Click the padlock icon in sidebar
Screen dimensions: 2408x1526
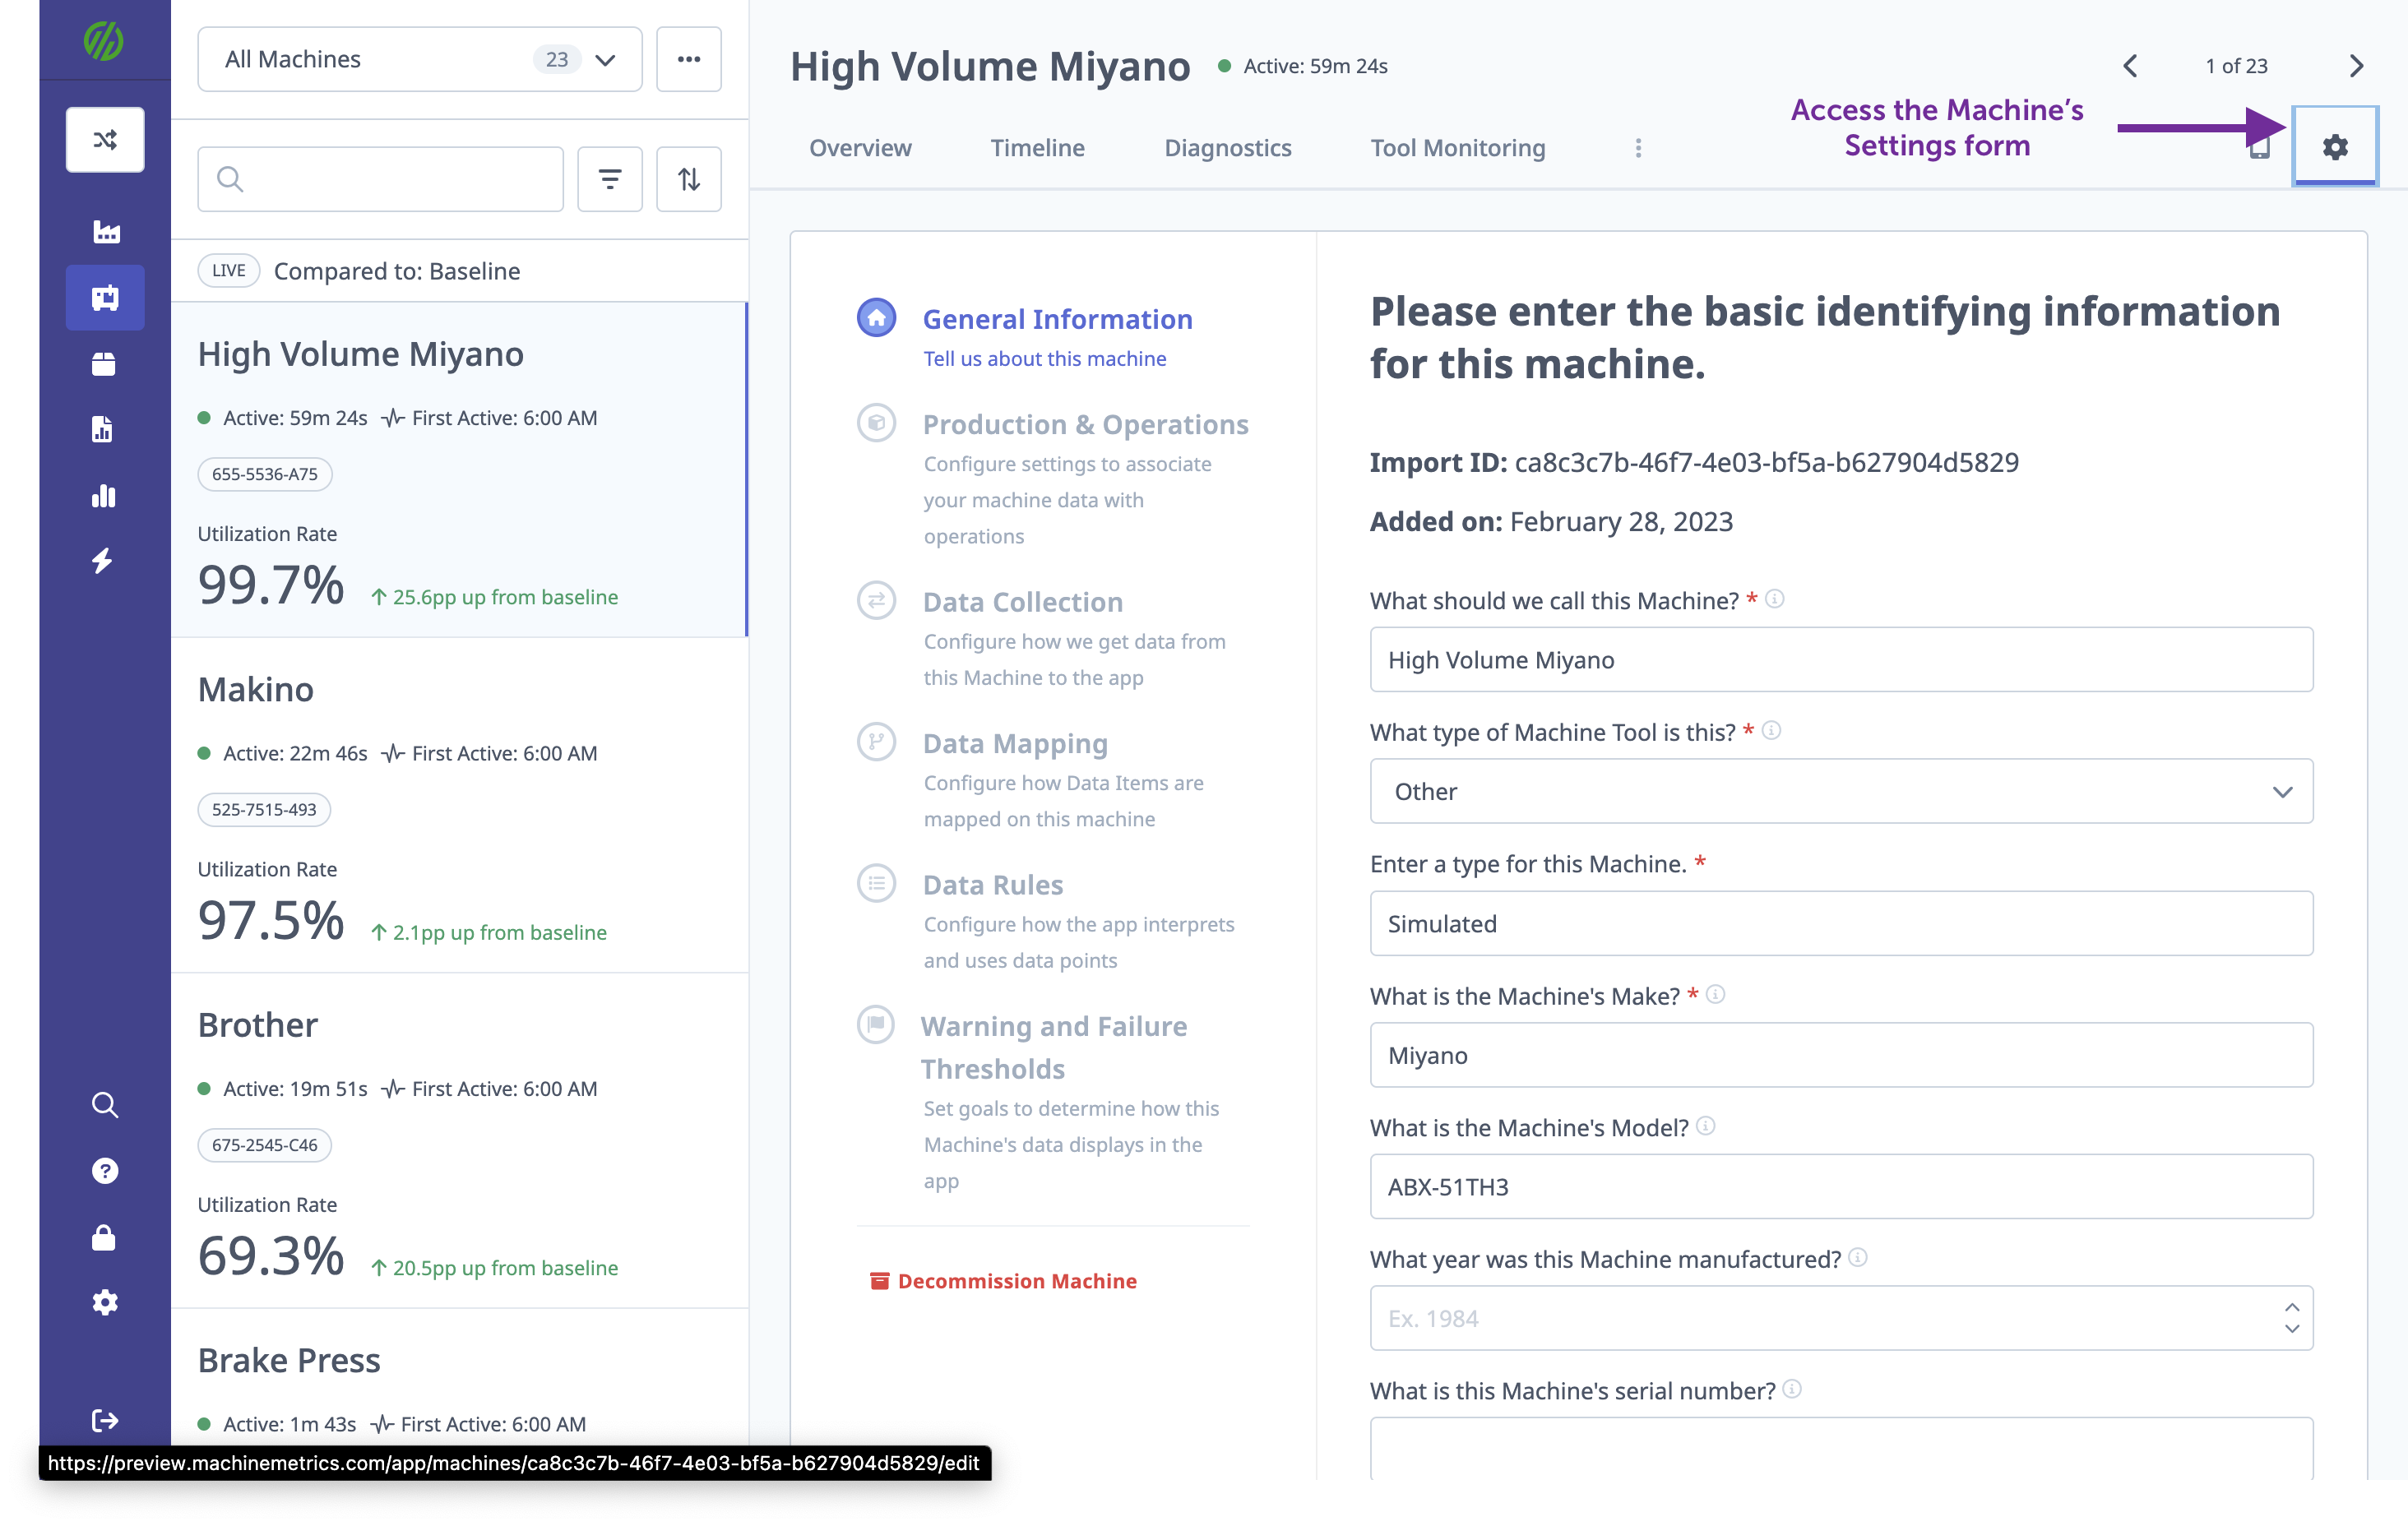(x=104, y=1237)
